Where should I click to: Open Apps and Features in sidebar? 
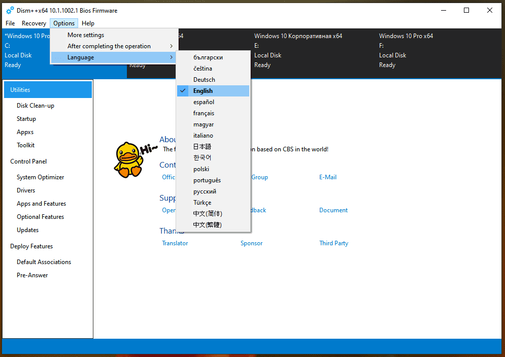[x=41, y=204]
